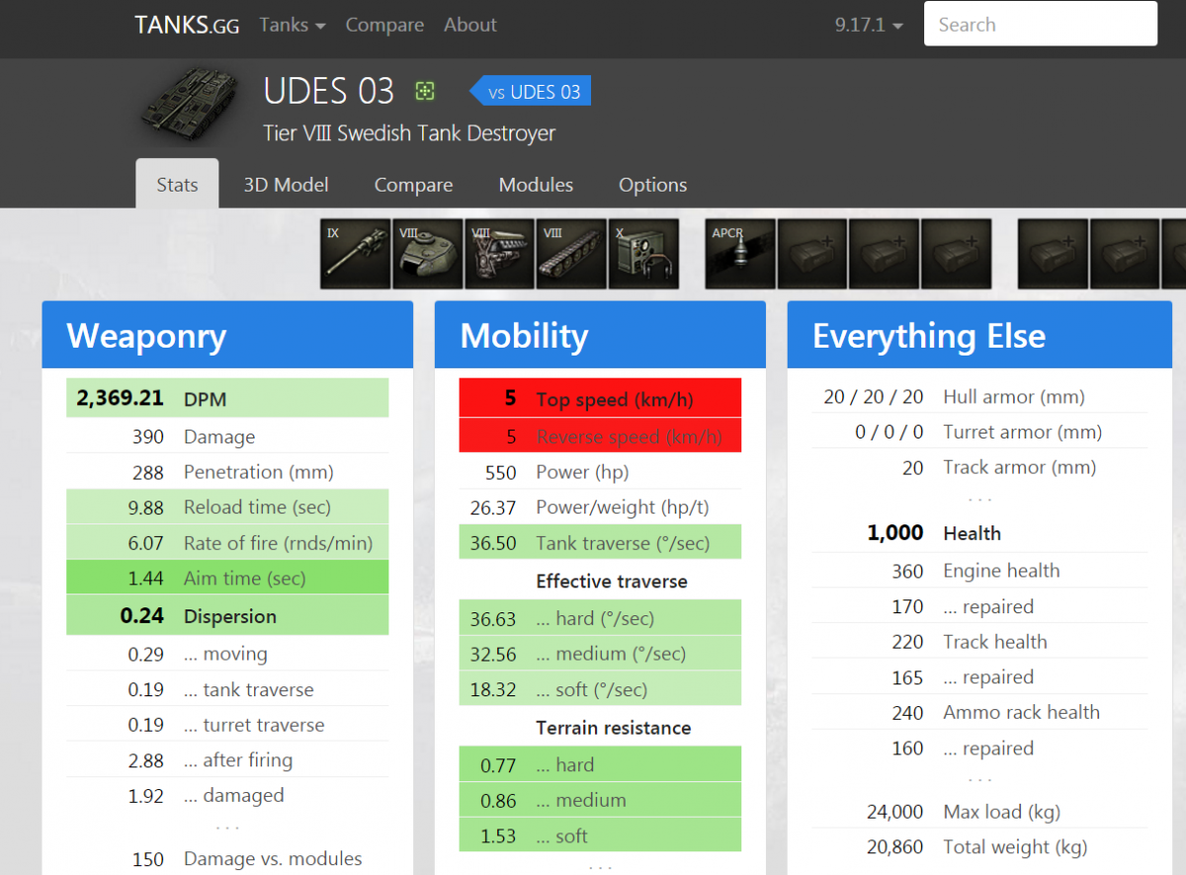The width and height of the screenshot is (1186, 875).
Task: Click the green crosshair icon beside UDES 03
Action: coord(425,92)
